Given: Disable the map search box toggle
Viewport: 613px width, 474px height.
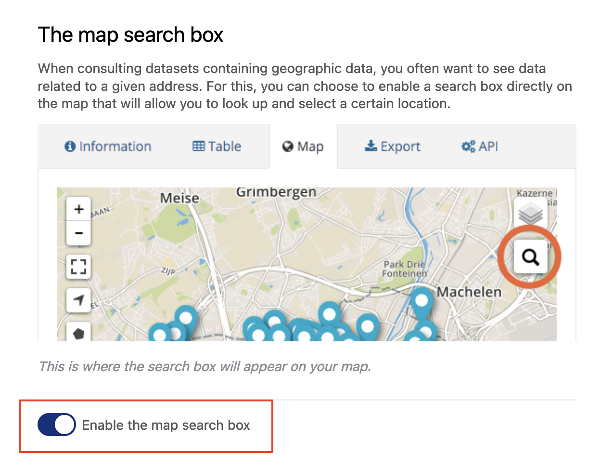Looking at the screenshot, I should 57,425.
